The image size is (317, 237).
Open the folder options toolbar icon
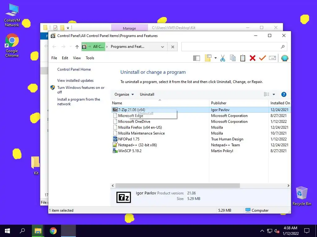coord(208,58)
